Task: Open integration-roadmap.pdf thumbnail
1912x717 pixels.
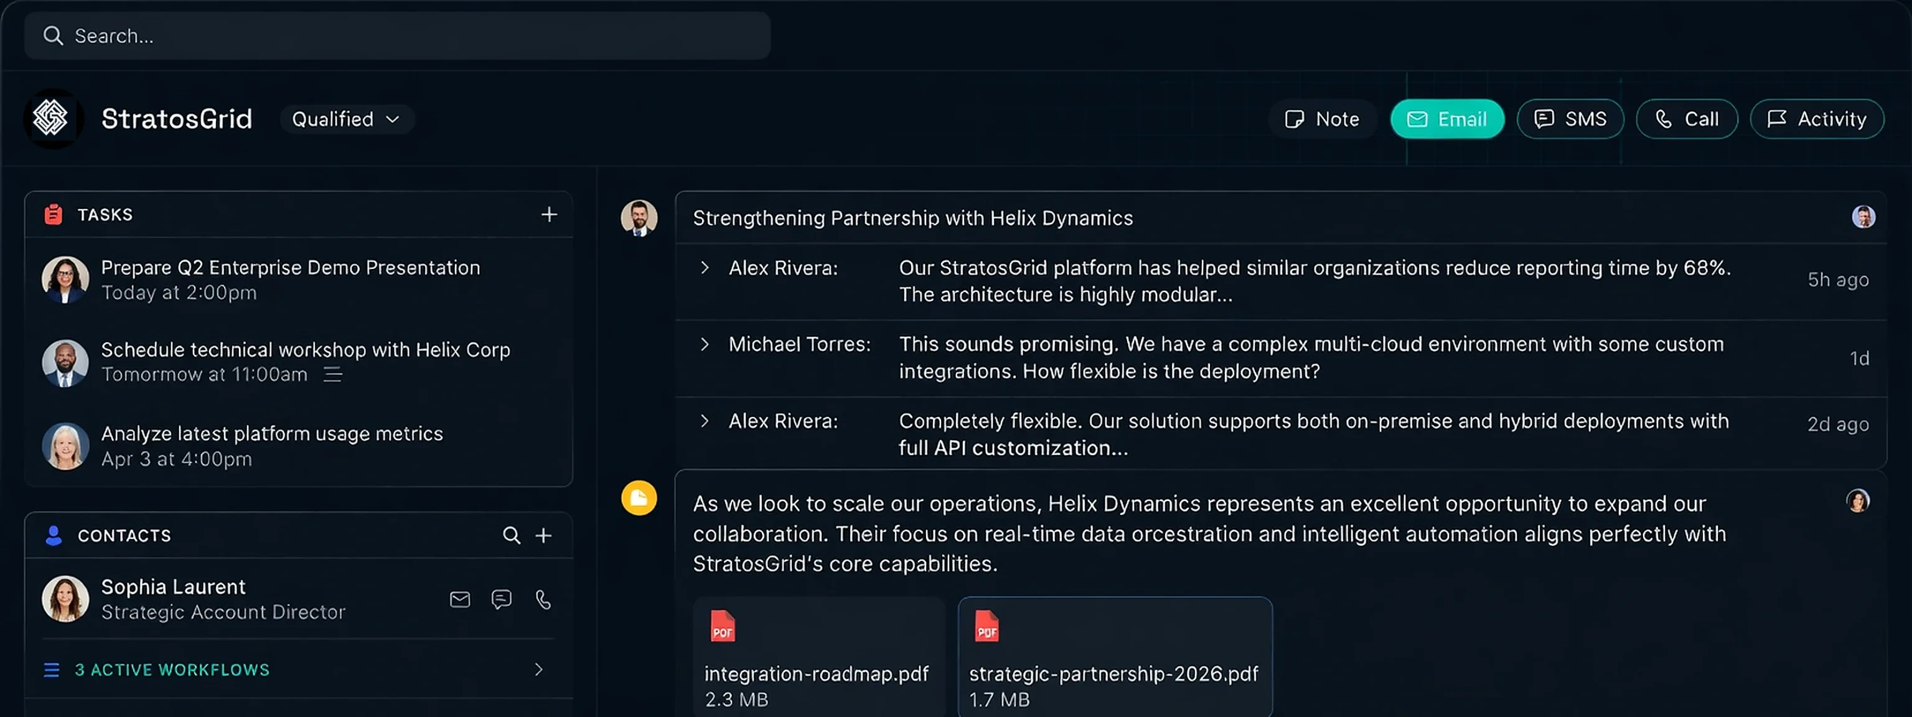Action: tap(817, 657)
